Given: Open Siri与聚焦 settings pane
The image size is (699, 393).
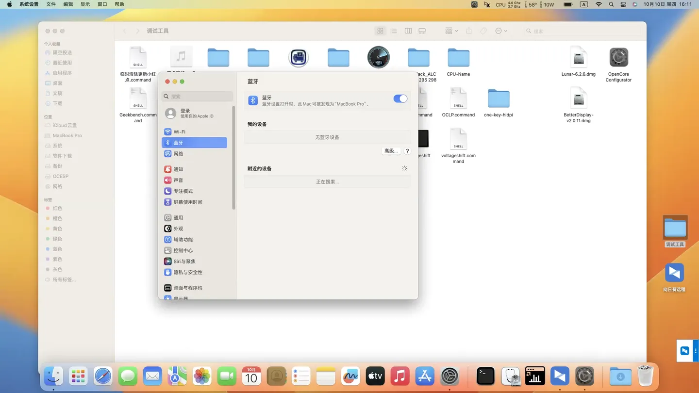Looking at the screenshot, I should (x=184, y=262).
